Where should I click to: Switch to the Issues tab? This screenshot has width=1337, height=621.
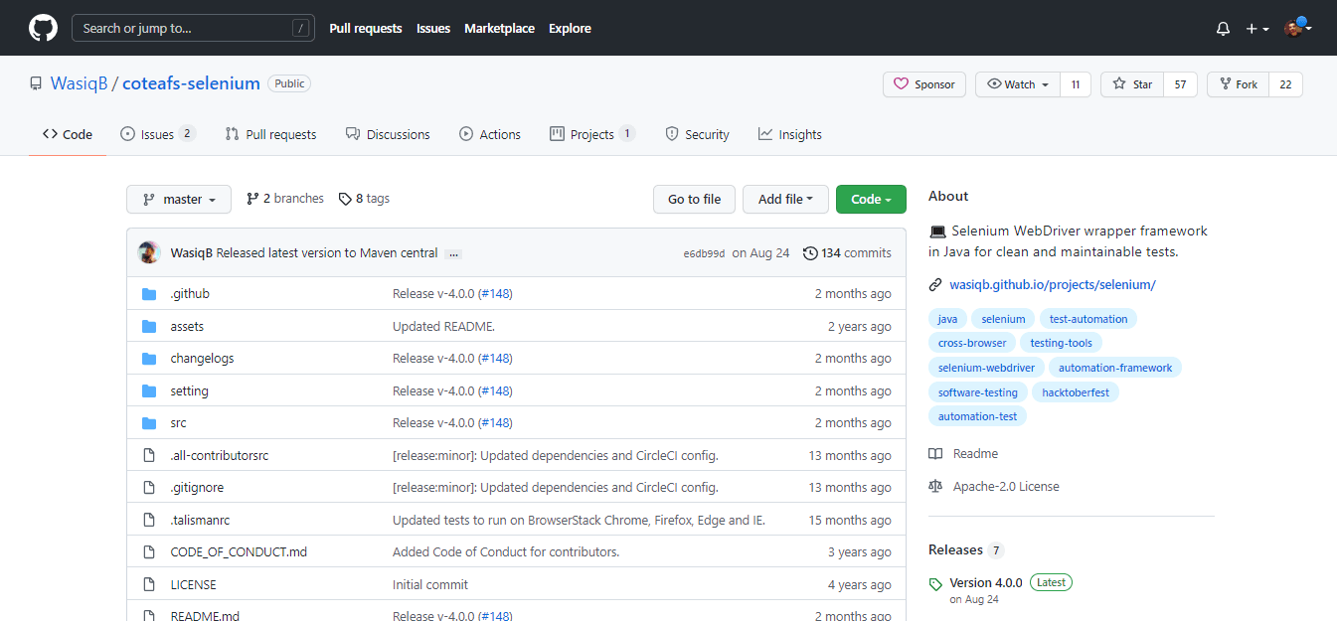(156, 134)
